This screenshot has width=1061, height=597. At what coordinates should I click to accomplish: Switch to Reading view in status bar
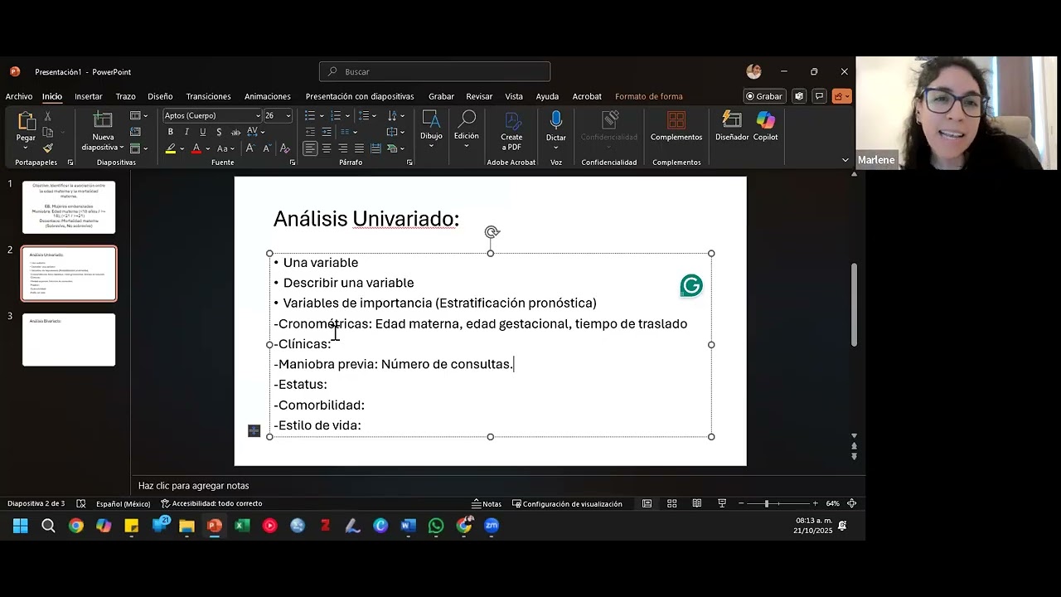point(696,503)
